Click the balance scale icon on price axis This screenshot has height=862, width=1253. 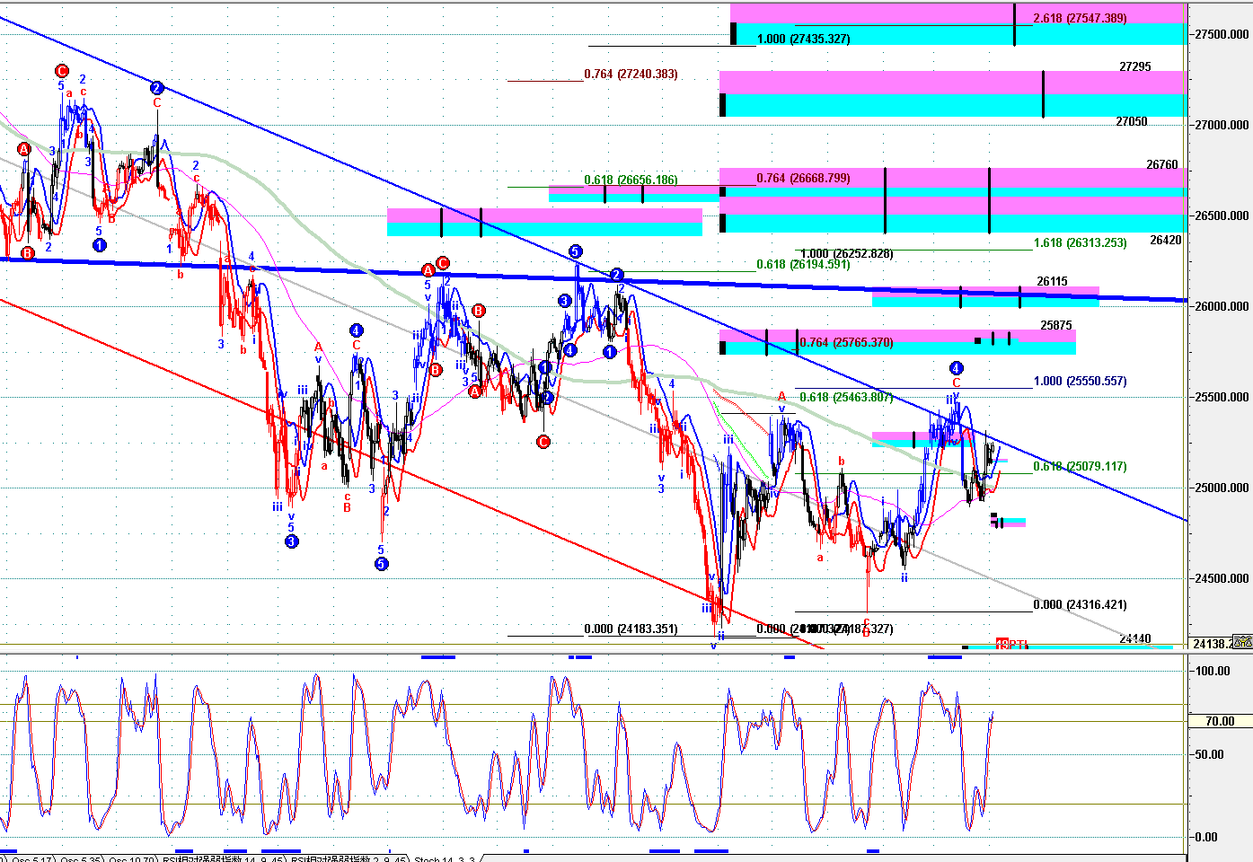(x=1243, y=641)
